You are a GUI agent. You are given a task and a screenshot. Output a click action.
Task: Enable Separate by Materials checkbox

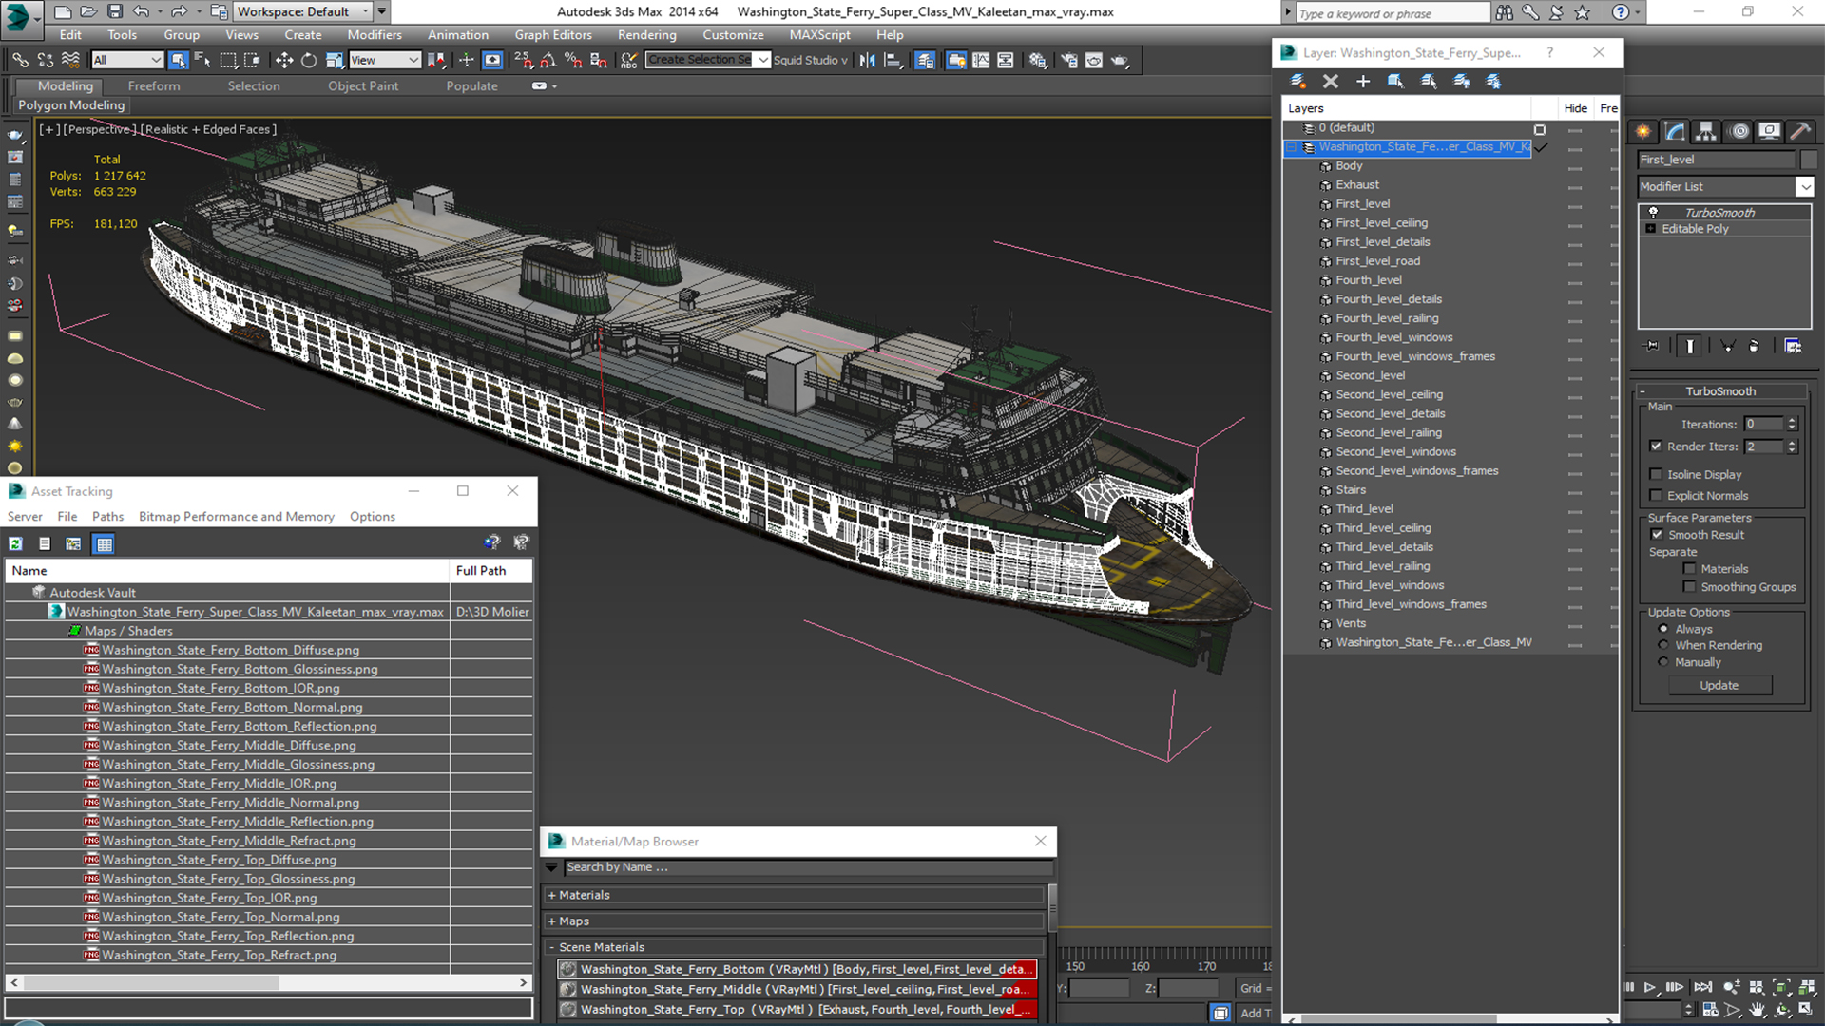[x=1689, y=569]
